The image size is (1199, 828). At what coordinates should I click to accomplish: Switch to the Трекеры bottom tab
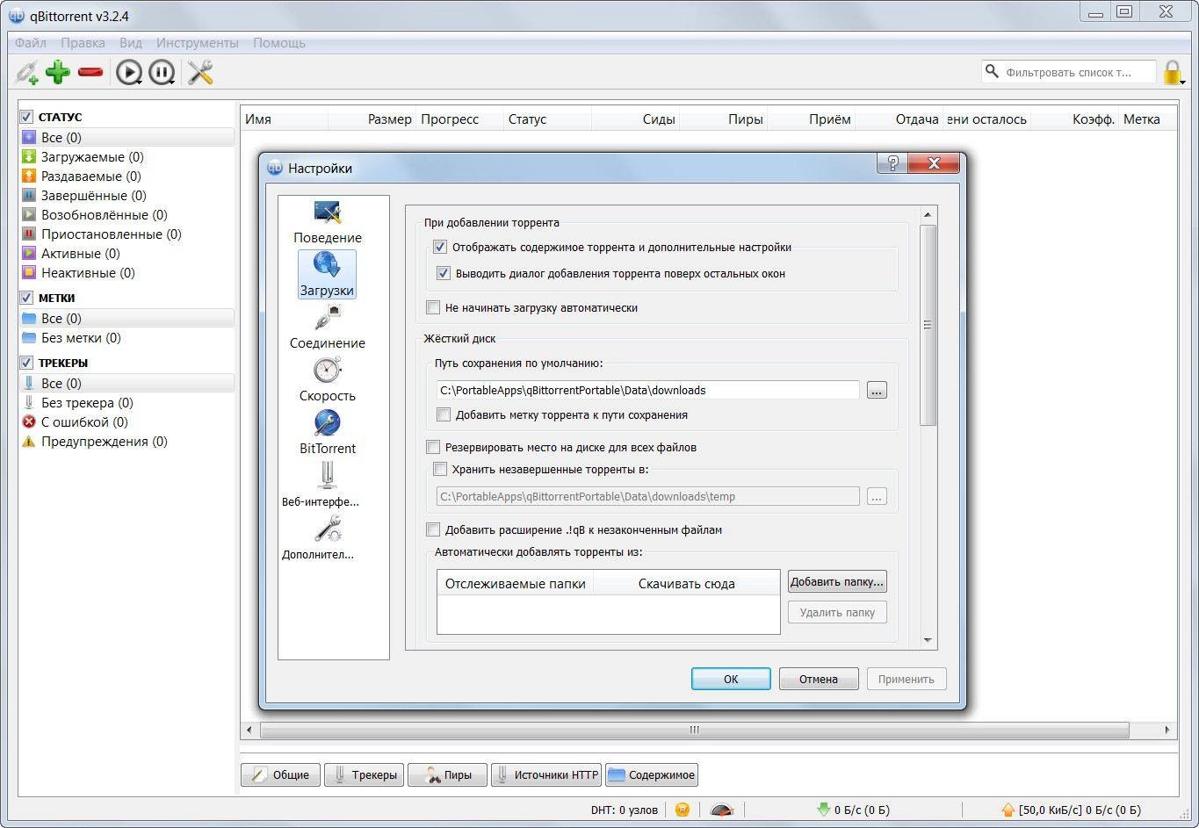364,775
